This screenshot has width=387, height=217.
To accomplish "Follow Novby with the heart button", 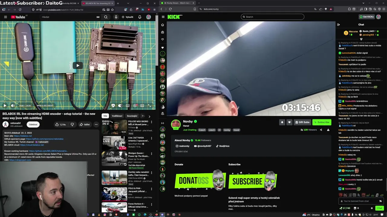I will point(289,122).
